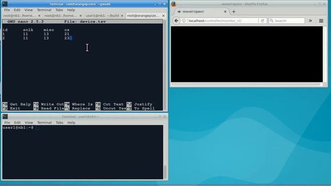
Task: Go back with Firefox back arrow
Action: pyautogui.click(x=176, y=21)
